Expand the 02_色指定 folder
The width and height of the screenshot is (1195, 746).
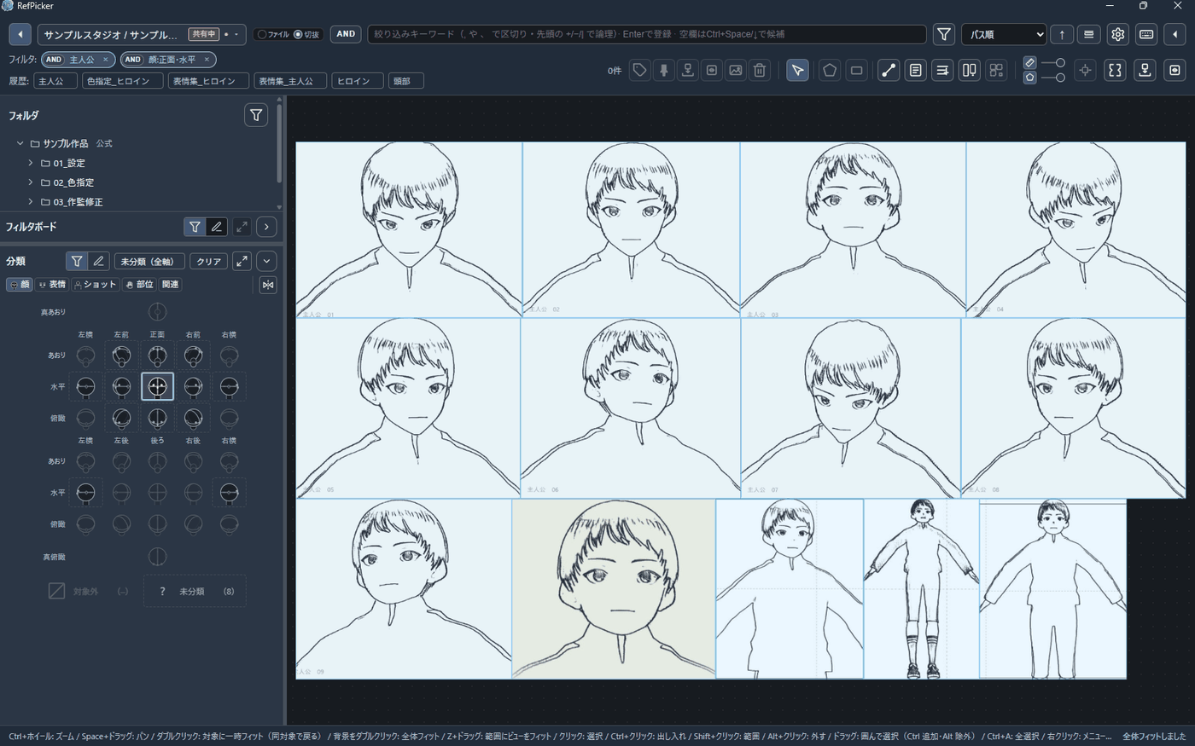(31, 182)
